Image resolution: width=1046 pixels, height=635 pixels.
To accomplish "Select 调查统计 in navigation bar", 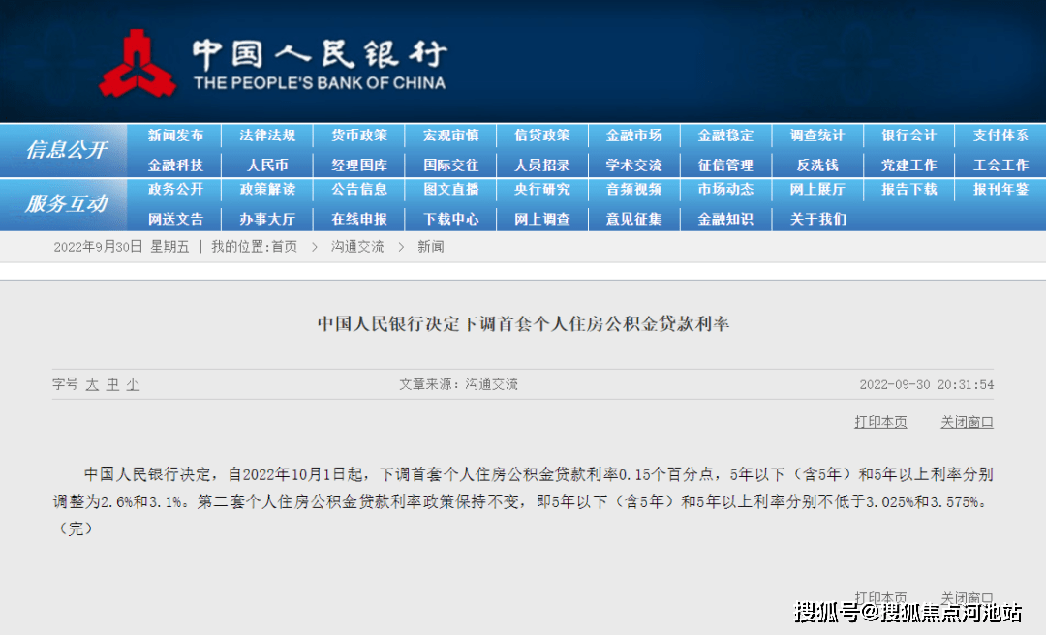I will (816, 136).
